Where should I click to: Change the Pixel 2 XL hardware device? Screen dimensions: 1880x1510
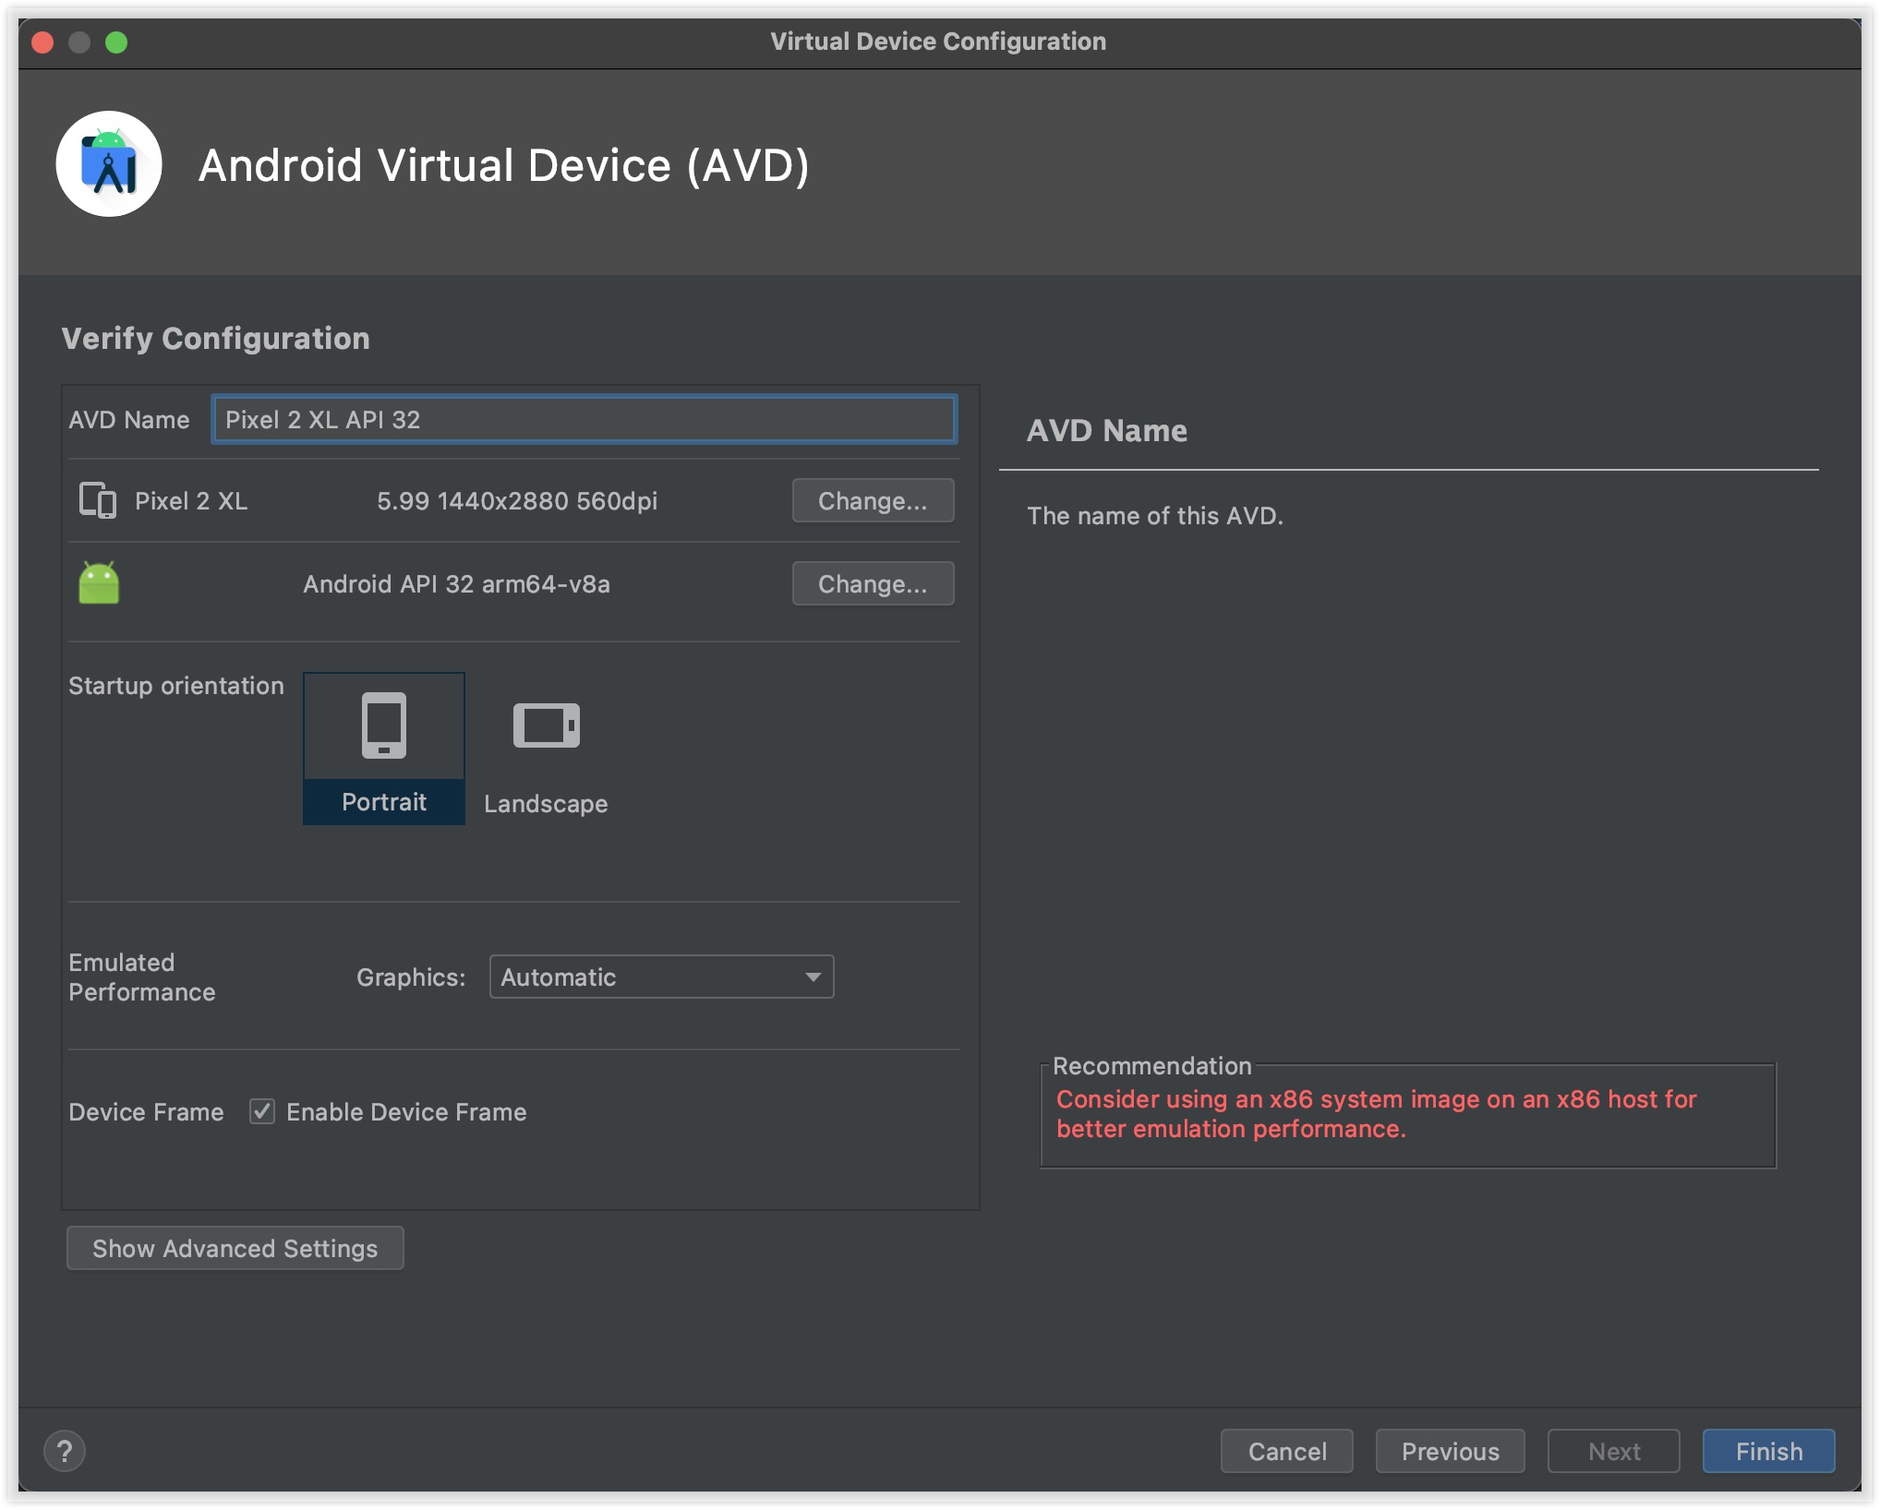pyautogui.click(x=872, y=500)
